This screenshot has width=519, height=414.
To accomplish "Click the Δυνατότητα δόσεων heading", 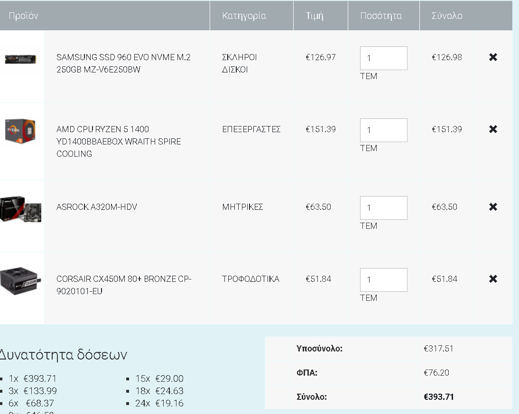I will [x=63, y=355].
